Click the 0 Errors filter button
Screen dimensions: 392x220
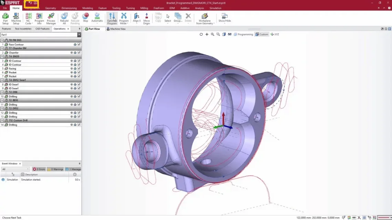[39, 169]
